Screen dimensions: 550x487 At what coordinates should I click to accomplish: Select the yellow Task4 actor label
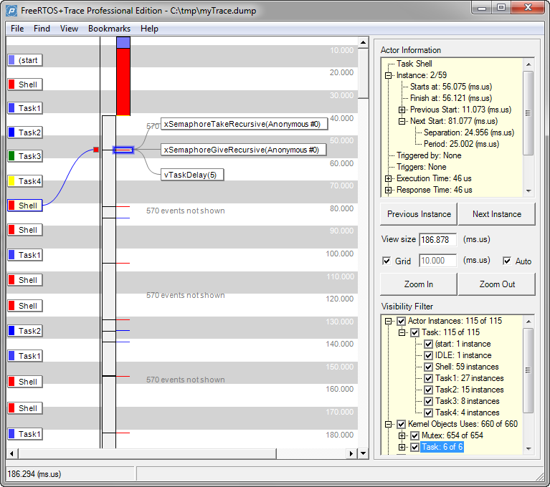[25, 181]
